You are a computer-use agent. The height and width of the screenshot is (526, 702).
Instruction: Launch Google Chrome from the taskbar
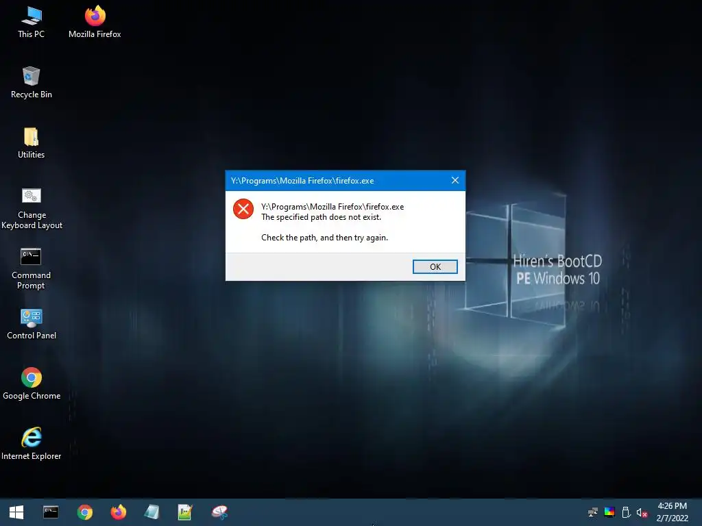(x=84, y=512)
